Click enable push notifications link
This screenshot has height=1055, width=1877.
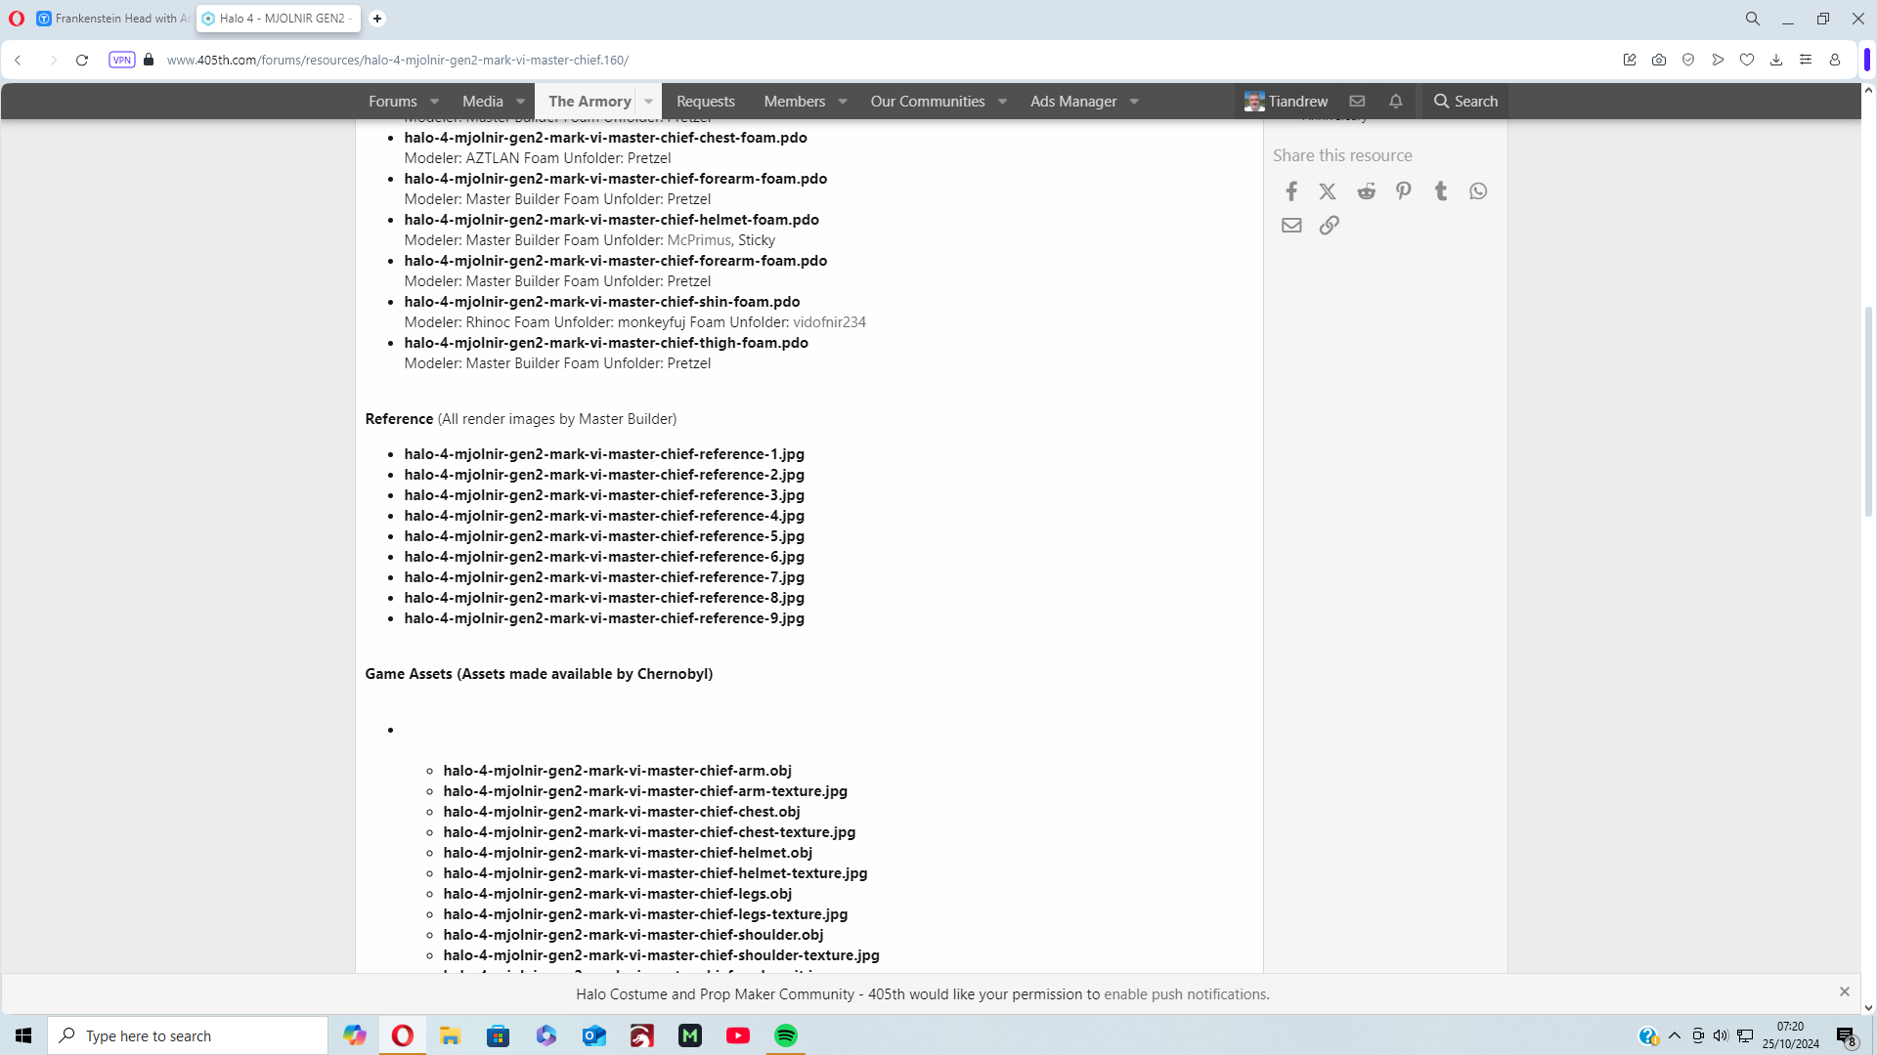pos(1185,994)
